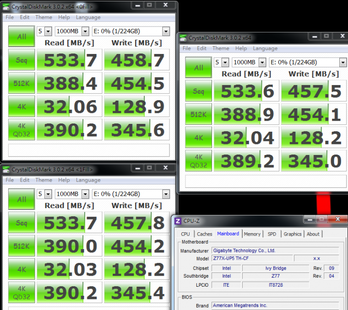Start the 512K test in the <1Fill> window
Screen dimensions: 348x310
[22, 246]
